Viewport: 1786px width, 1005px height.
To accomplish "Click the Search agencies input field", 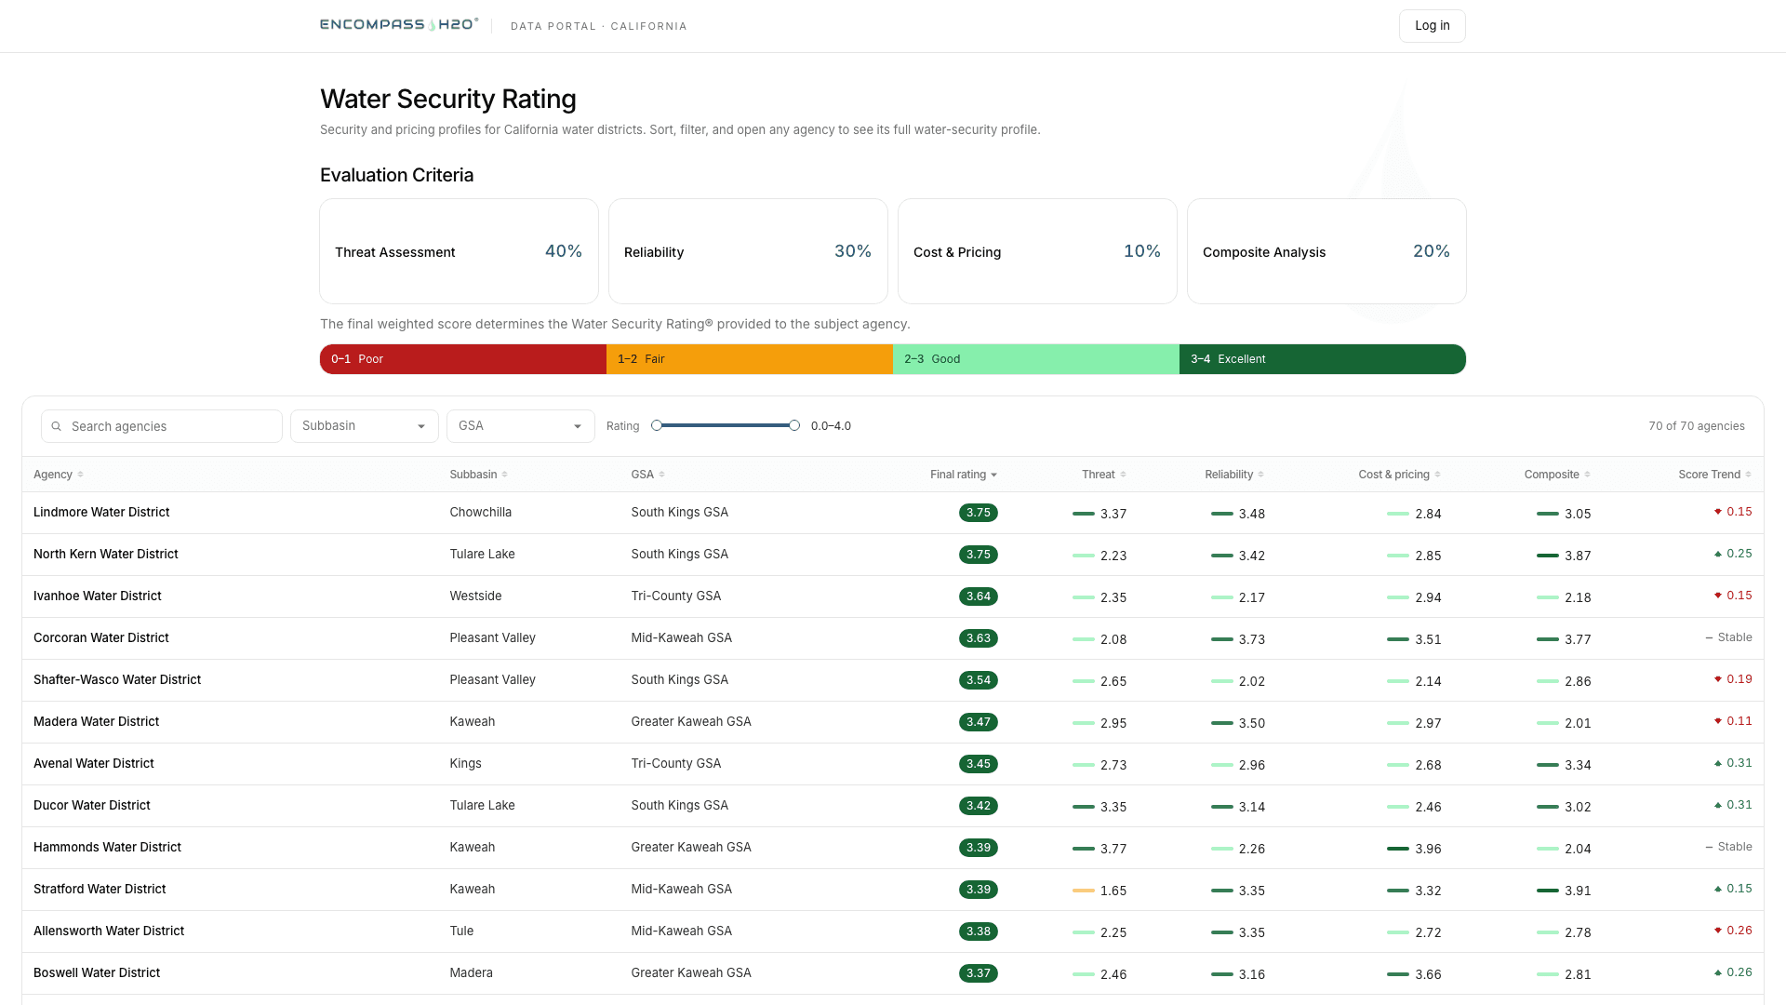I will click(x=162, y=426).
